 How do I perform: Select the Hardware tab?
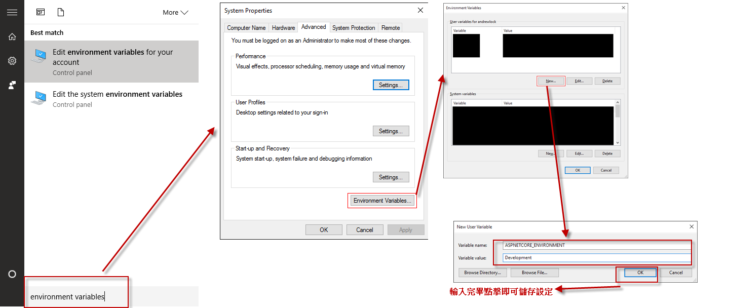tap(283, 28)
